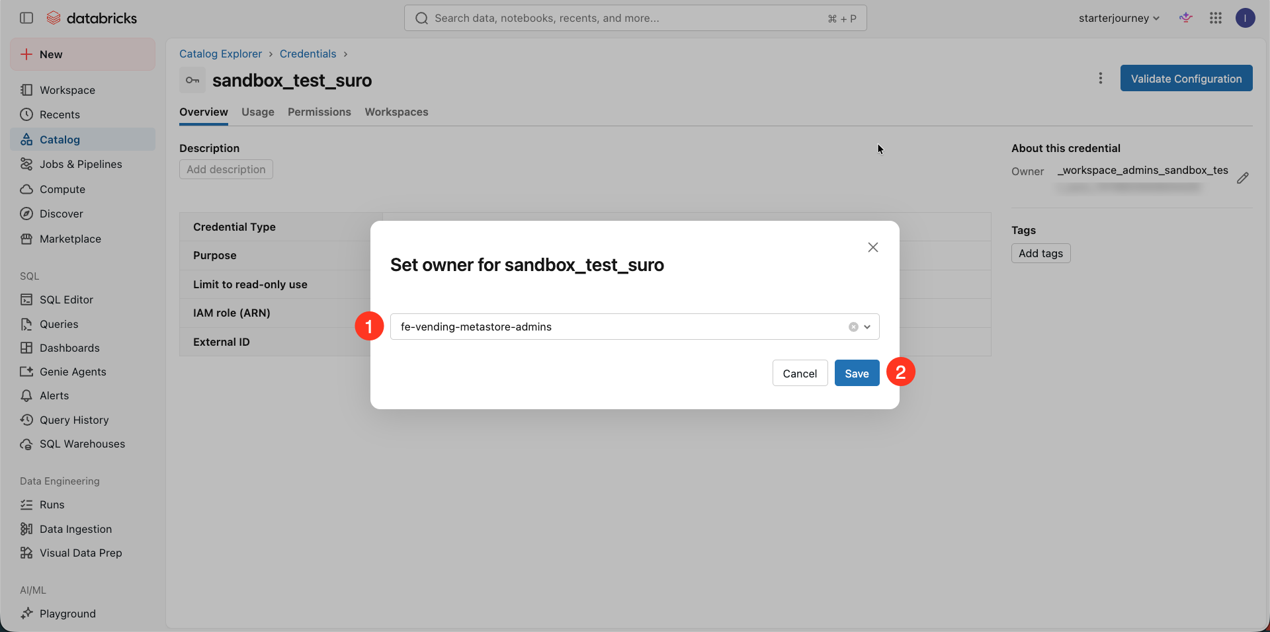Viewport: 1270px width, 632px height.
Task: Click the pencil icon to edit owner
Action: (x=1243, y=178)
